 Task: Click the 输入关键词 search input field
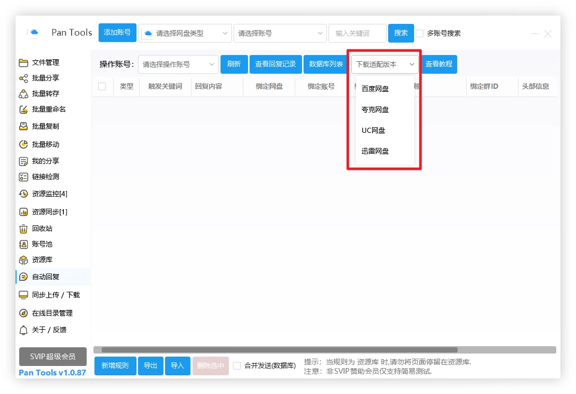point(357,33)
